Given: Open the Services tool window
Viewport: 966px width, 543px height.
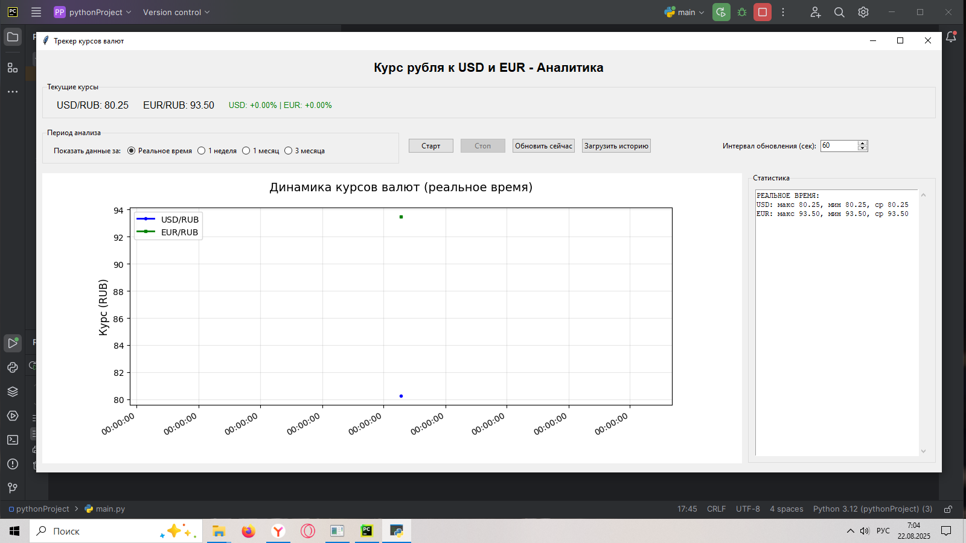Looking at the screenshot, I should [x=13, y=416].
